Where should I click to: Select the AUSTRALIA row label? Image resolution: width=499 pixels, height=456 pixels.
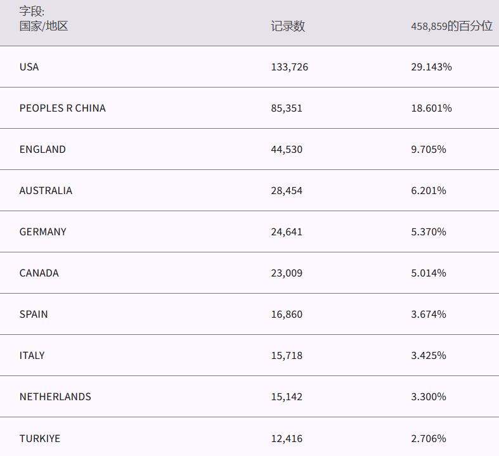pos(46,190)
